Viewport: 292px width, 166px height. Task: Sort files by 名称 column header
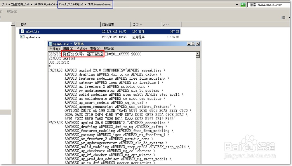(x=58, y=25)
